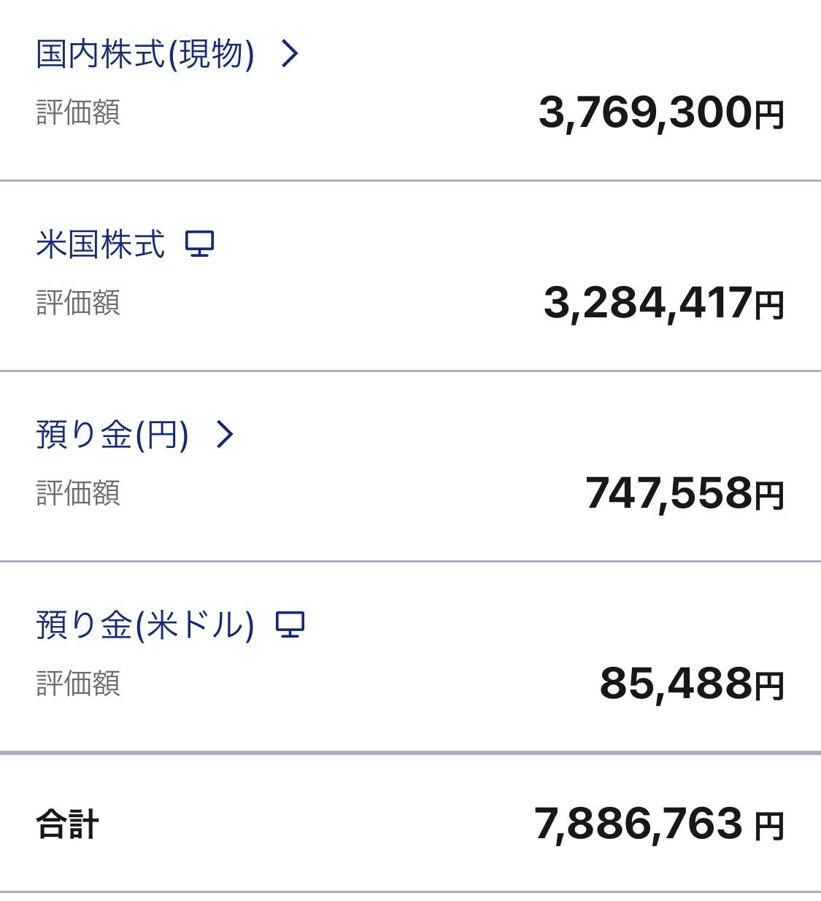The height and width of the screenshot is (901, 821).
Task: Tap the 747,558円 deposit amount
Action: 684,493
